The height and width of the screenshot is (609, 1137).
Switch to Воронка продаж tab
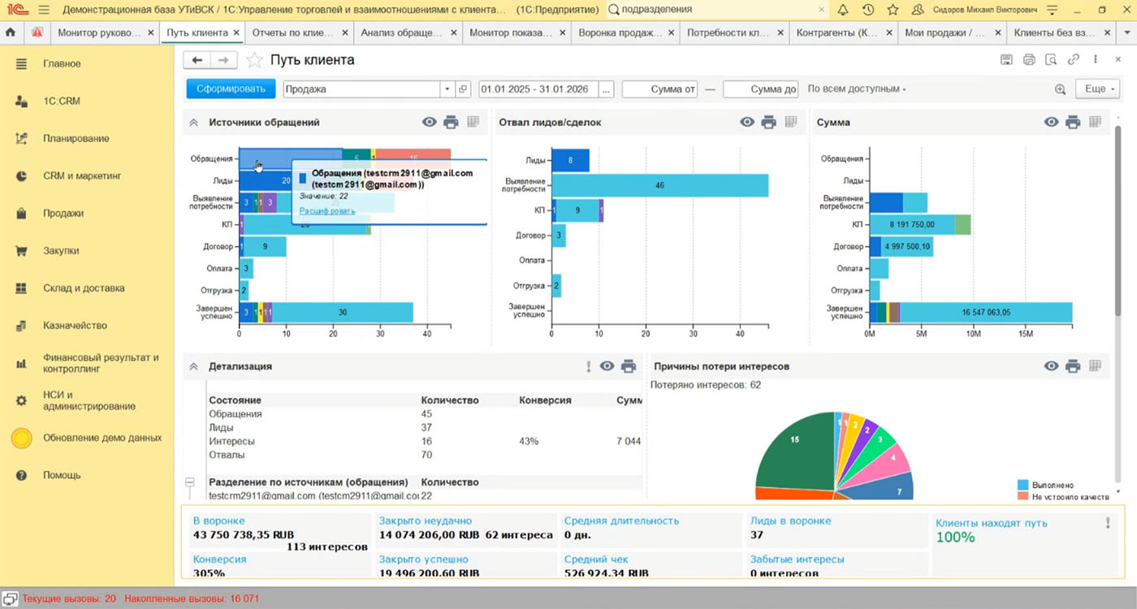point(618,33)
